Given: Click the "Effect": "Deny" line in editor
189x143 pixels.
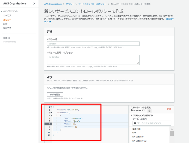Looking at the screenshot, I should tap(72, 121).
